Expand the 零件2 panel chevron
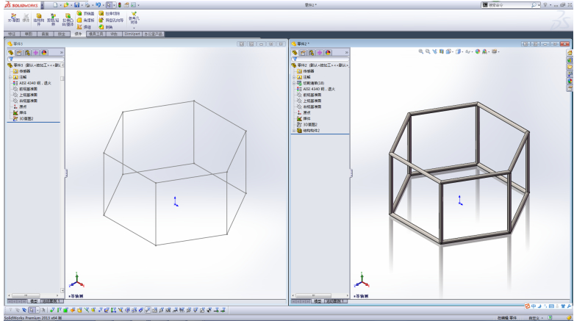The width and height of the screenshot is (574, 321). click(346, 53)
